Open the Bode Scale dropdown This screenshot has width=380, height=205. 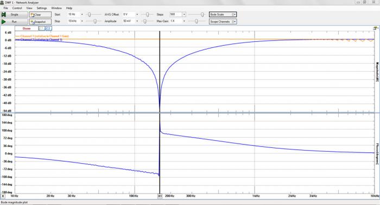coord(223,15)
